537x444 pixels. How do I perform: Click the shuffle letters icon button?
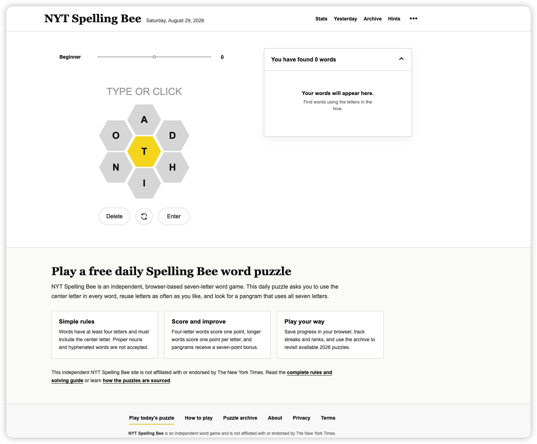click(144, 217)
